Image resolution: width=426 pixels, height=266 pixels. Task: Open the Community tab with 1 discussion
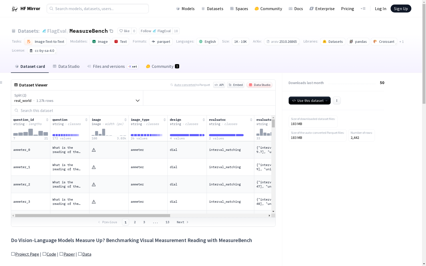coord(162,66)
